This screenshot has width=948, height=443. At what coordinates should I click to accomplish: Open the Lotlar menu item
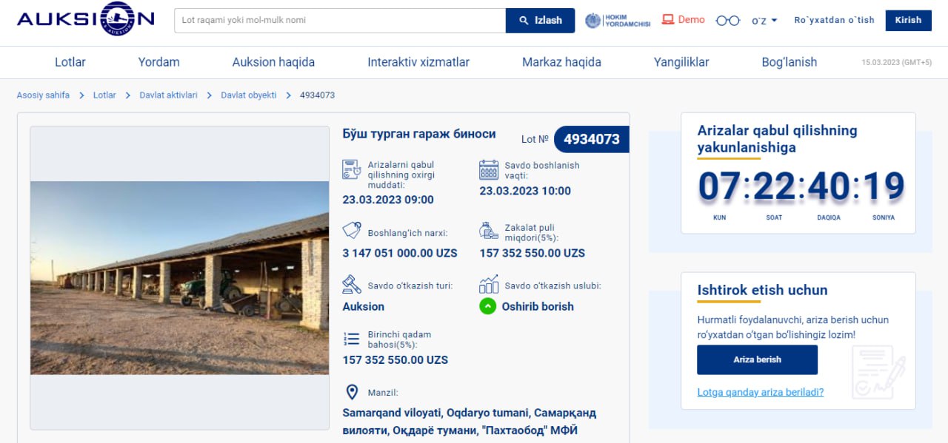click(70, 62)
